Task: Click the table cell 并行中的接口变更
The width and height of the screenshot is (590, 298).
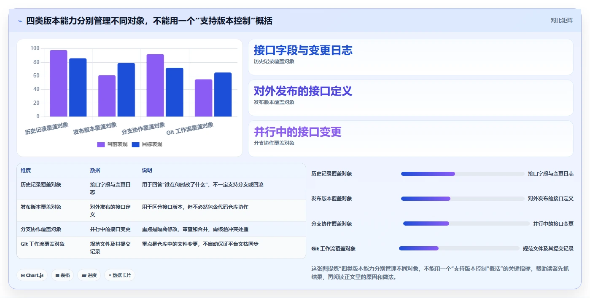Action: pyautogui.click(x=110, y=229)
